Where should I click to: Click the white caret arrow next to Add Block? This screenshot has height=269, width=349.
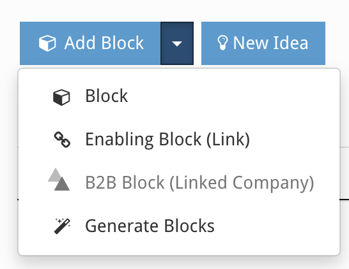tap(177, 44)
